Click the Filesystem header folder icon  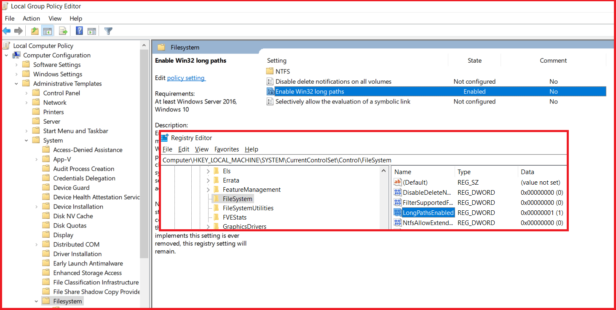[x=161, y=47]
